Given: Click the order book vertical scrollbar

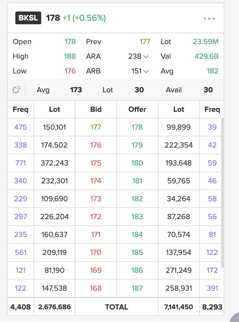Looking at the screenshot, I should click(x=222, y=193).
